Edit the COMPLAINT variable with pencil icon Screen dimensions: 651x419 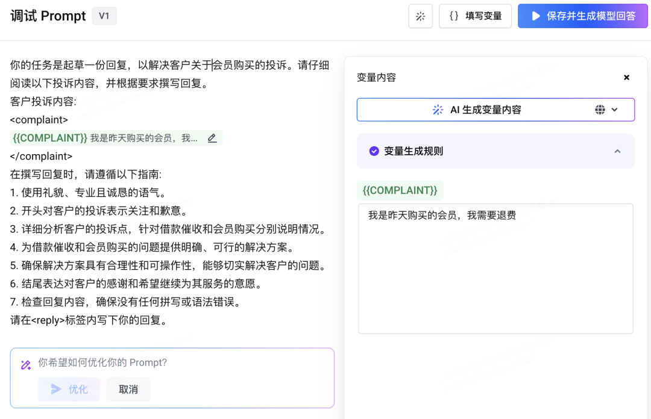pyautogui.click(x=212, y=138)
